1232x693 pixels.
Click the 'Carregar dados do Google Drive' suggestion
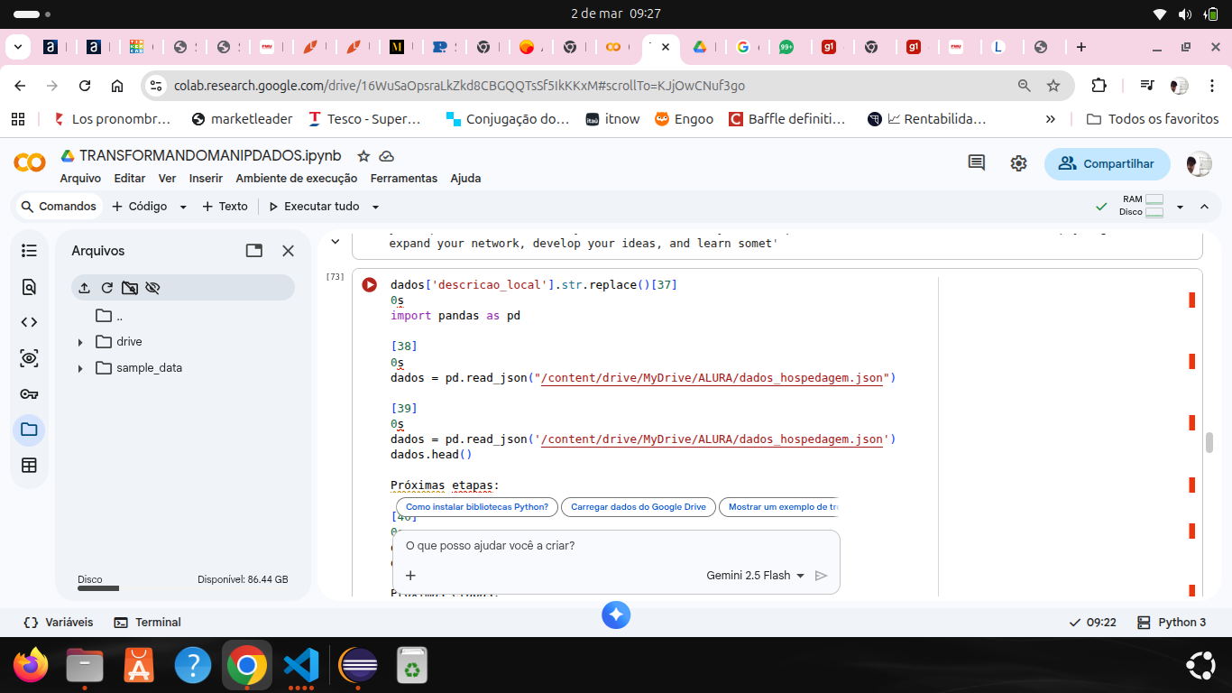pos(638,507)
